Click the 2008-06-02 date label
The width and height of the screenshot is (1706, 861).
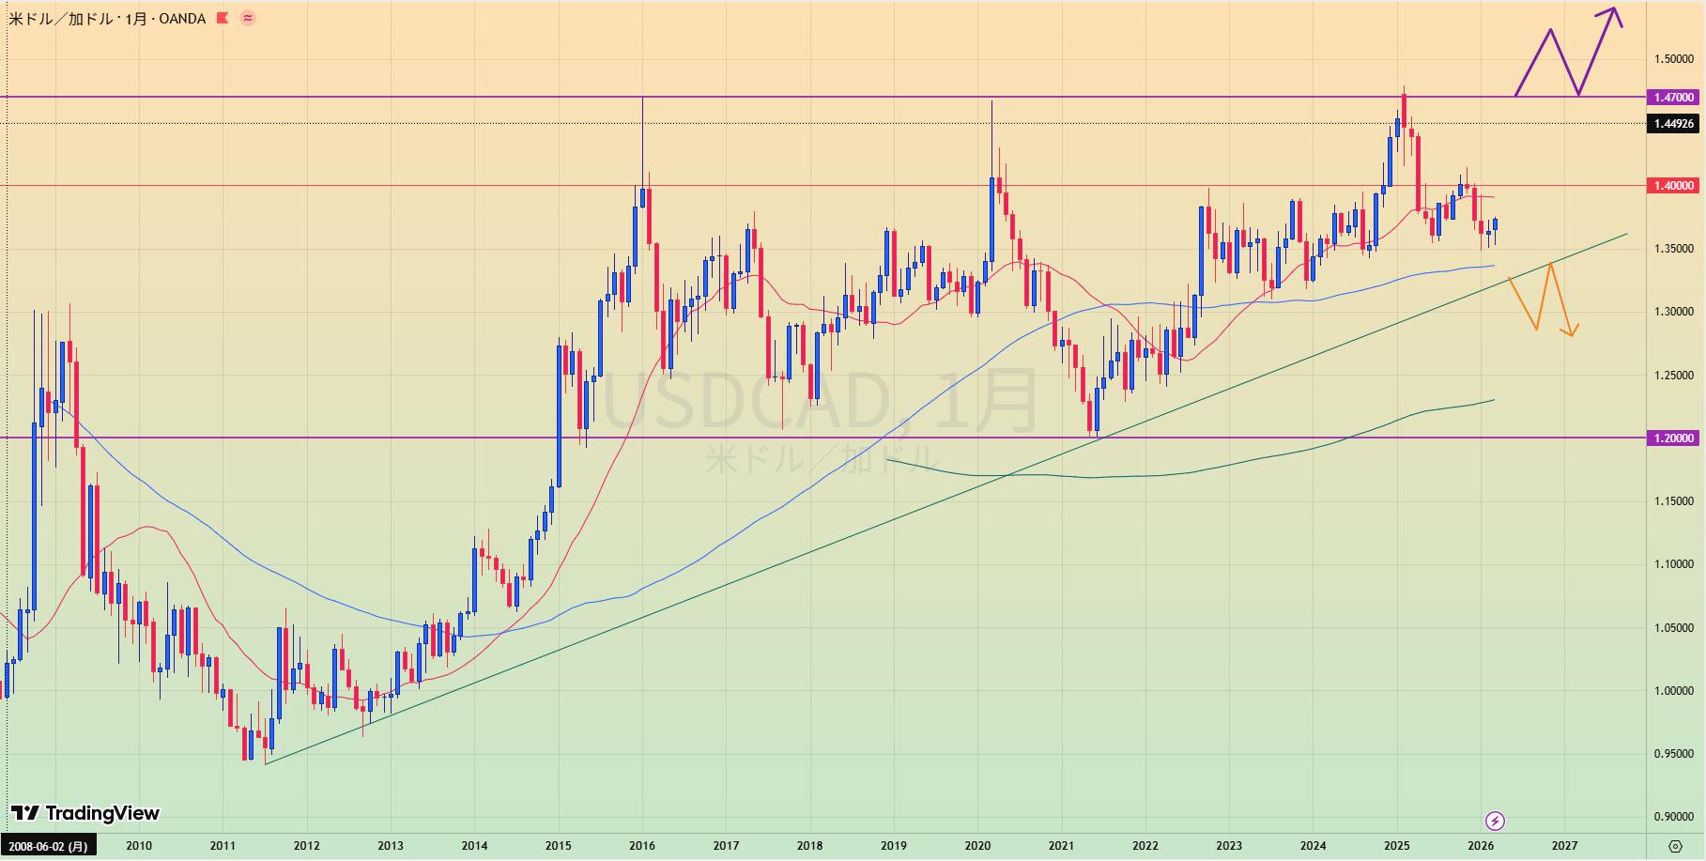pyautogui.click(x=47, y=846)
